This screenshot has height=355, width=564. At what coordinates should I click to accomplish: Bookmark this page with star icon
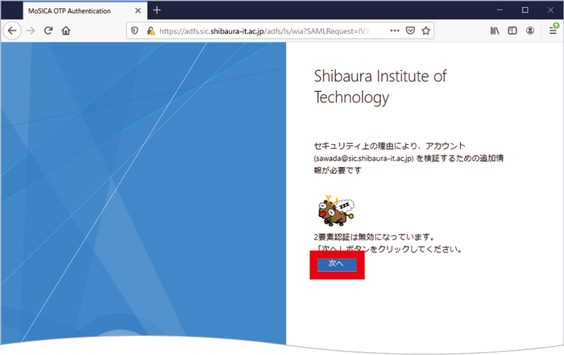[x=426, y=31]
